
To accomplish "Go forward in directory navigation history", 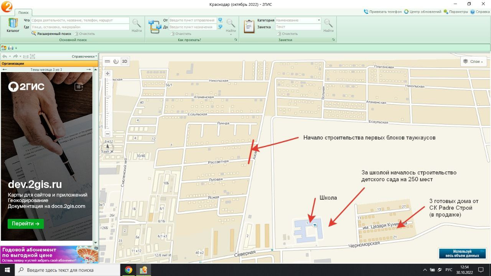I will tap(16, 56).
